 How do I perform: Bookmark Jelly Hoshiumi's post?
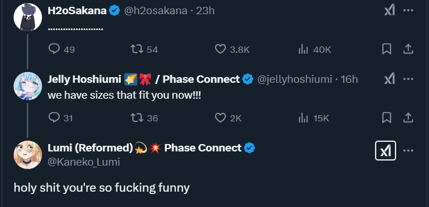tap(386, 118)
